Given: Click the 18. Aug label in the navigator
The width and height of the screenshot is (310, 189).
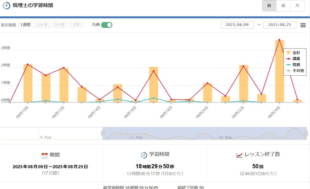Looking at the screenshot, I should coord(225,137).
